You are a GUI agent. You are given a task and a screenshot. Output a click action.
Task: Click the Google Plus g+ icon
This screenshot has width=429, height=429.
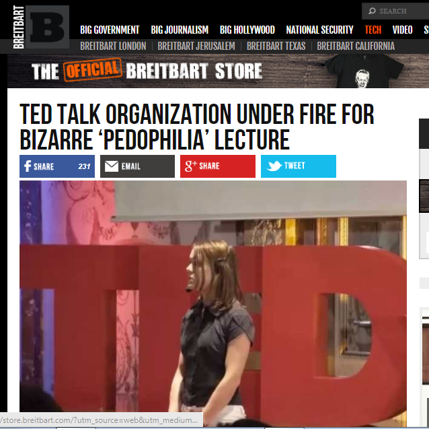point(191,166)
